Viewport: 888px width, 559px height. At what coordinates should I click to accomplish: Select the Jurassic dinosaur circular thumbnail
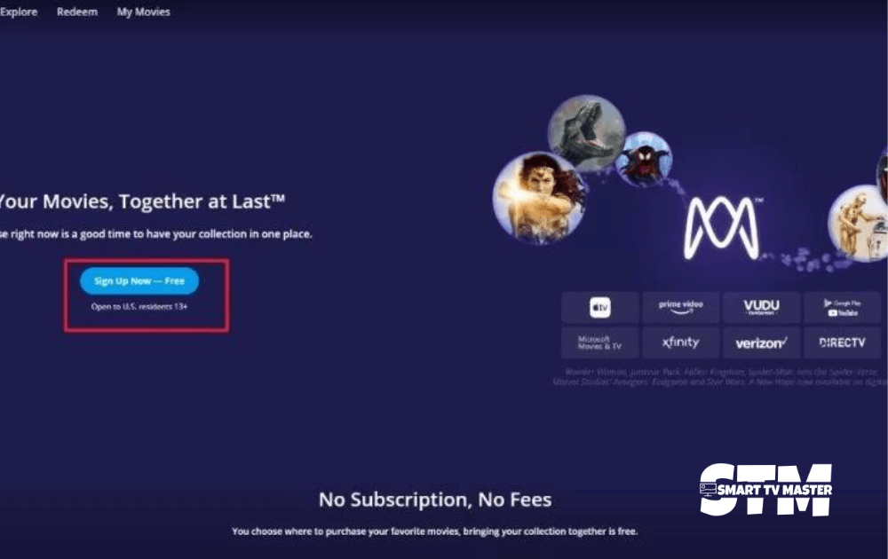(587, 133)
